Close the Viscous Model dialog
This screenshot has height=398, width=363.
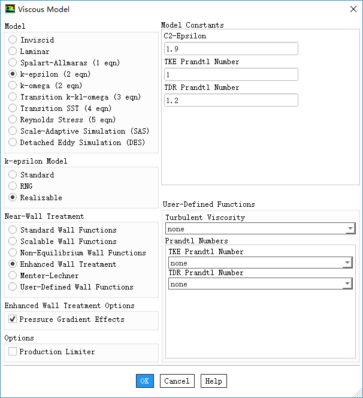[352, 9]
